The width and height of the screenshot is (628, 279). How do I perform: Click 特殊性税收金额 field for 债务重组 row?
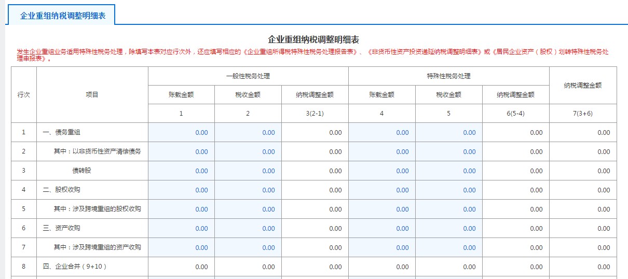(x=449, y=133)
